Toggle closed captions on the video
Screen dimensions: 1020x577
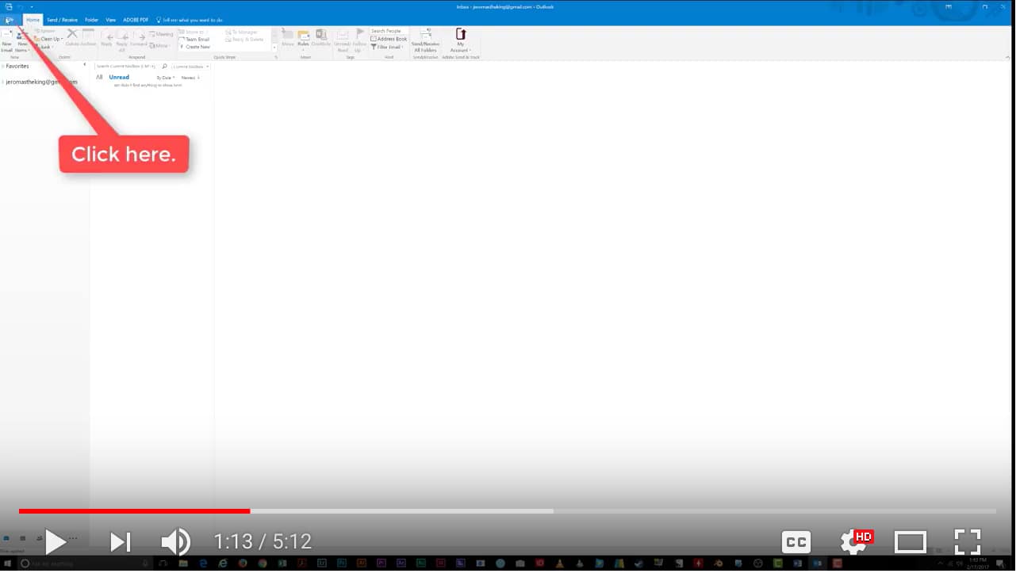(x=795, y=542)
